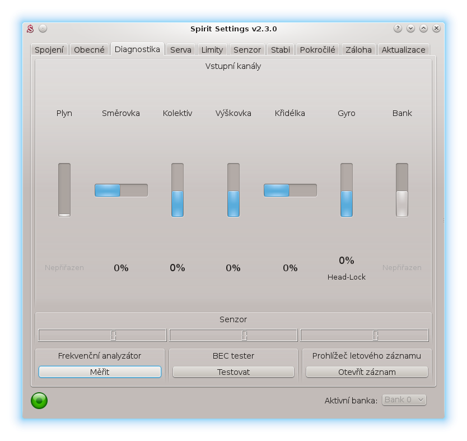The width and height of the screenshot is (467, 441).
Task: Click the Testovat button for BEC tester
Action: 233,372
